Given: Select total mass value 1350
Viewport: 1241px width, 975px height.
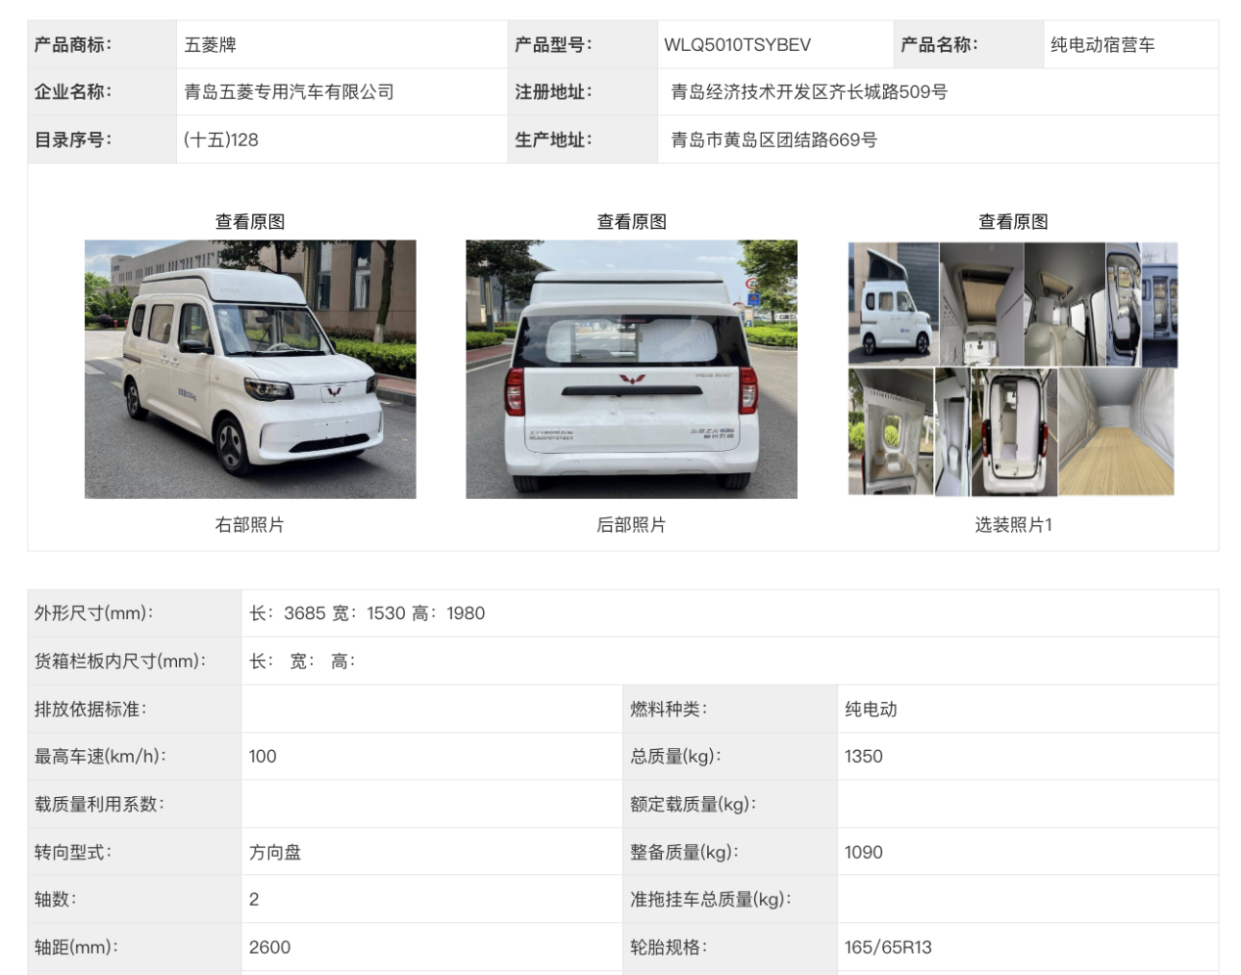Looking at the screenshot, I should pyautogui.click(x=864, y=756).
